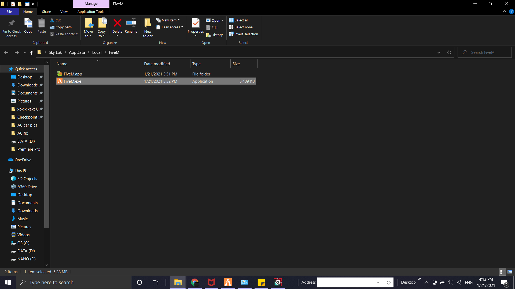Click the Cut scissors icon
Screen dimensions: 515x289
(x=52, y=20)
